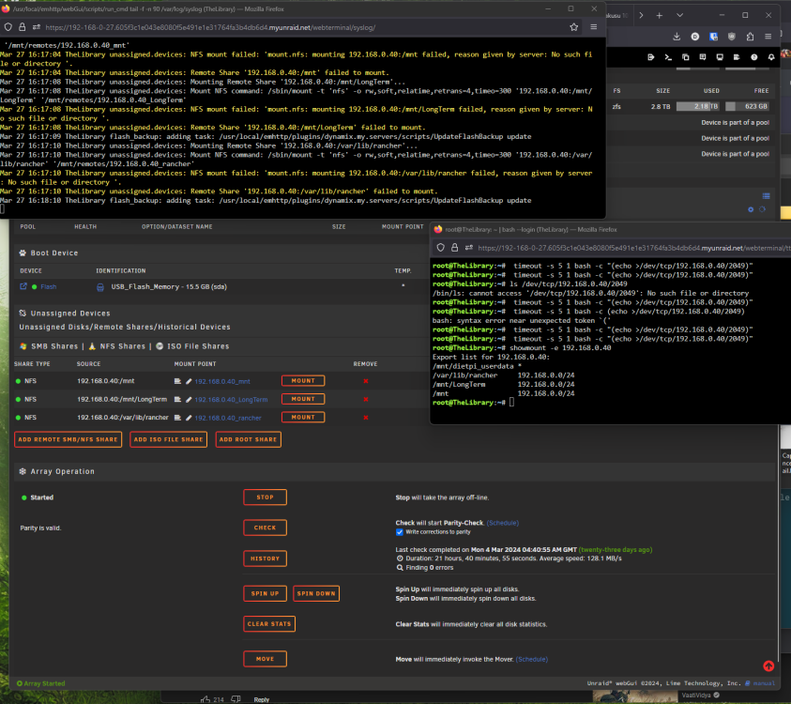
Task: Click the Unraid logout icon
Action: [651, 57]
